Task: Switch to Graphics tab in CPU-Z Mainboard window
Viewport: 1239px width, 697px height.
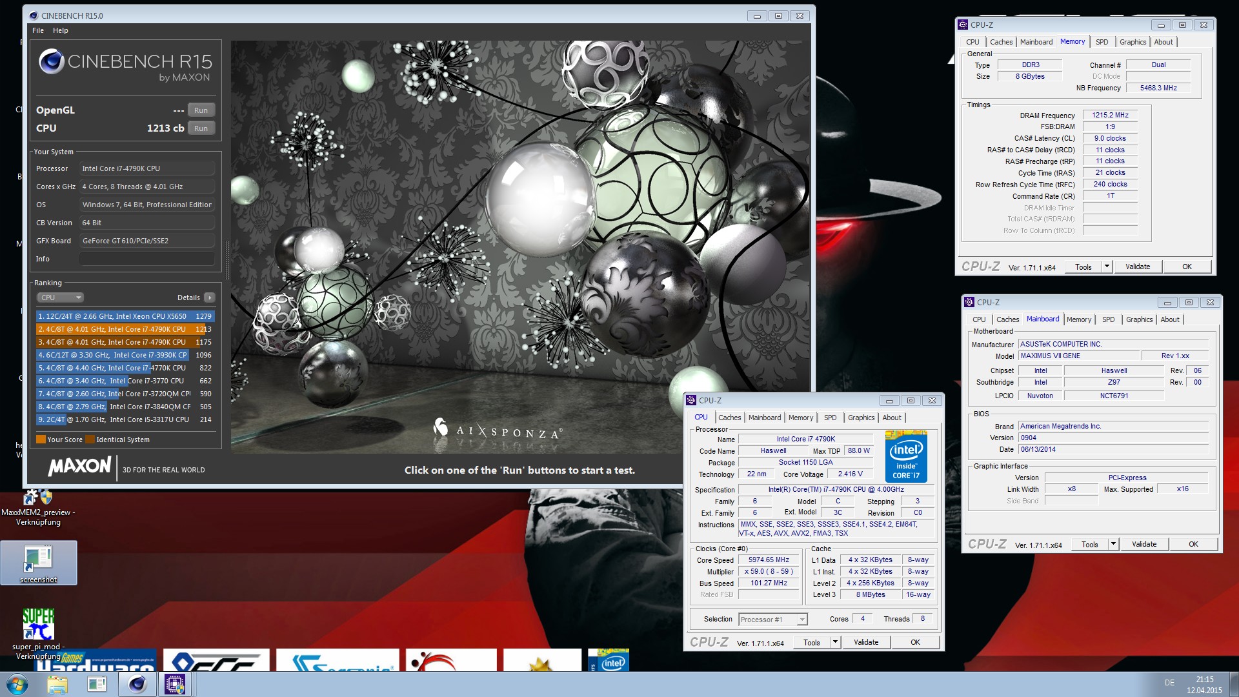Action: tap(1139, 319)
